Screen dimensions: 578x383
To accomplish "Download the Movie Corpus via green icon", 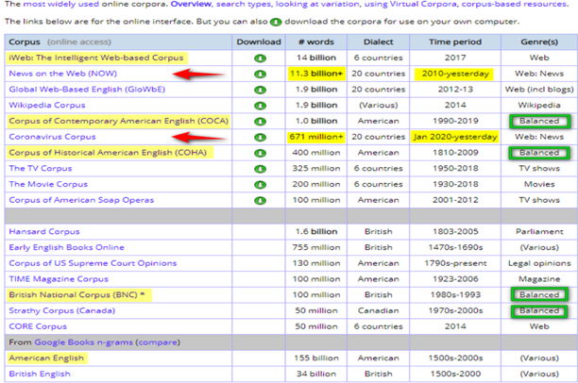I will (x=259, y=184).
